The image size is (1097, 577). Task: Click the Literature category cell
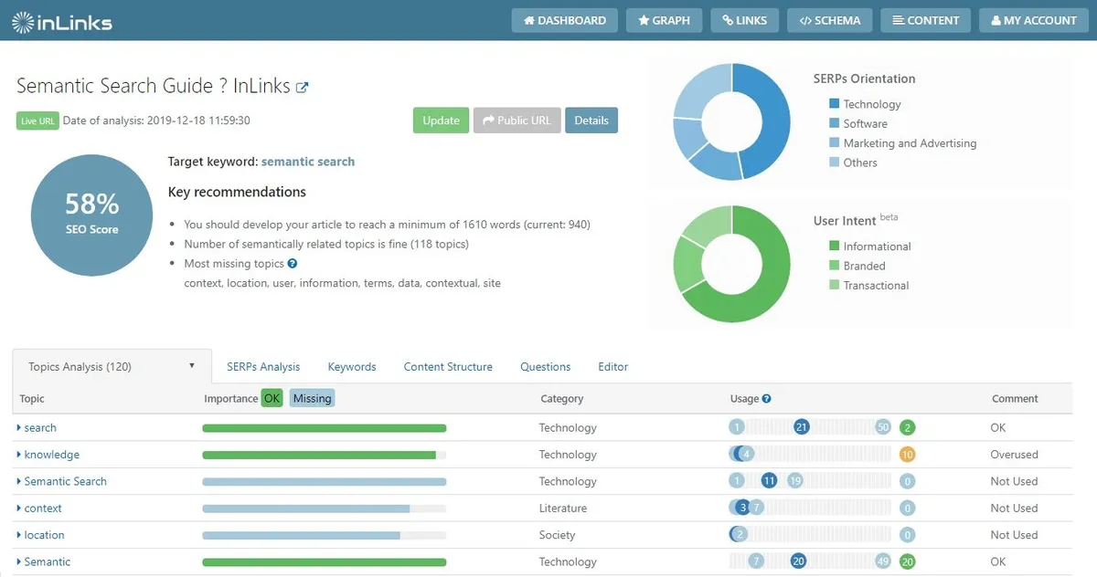[563, 509]
